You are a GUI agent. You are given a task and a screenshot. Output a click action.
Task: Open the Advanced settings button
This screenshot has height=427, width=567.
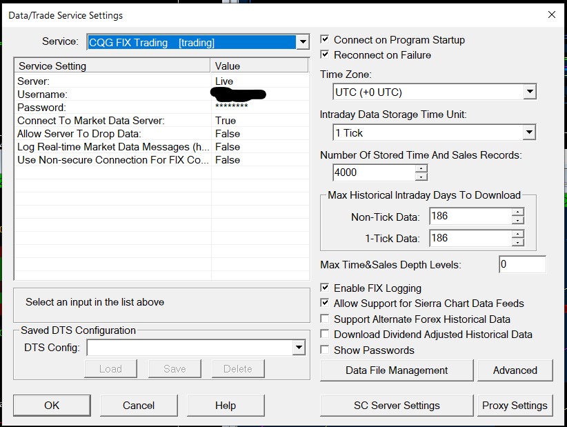pos(515,370)
